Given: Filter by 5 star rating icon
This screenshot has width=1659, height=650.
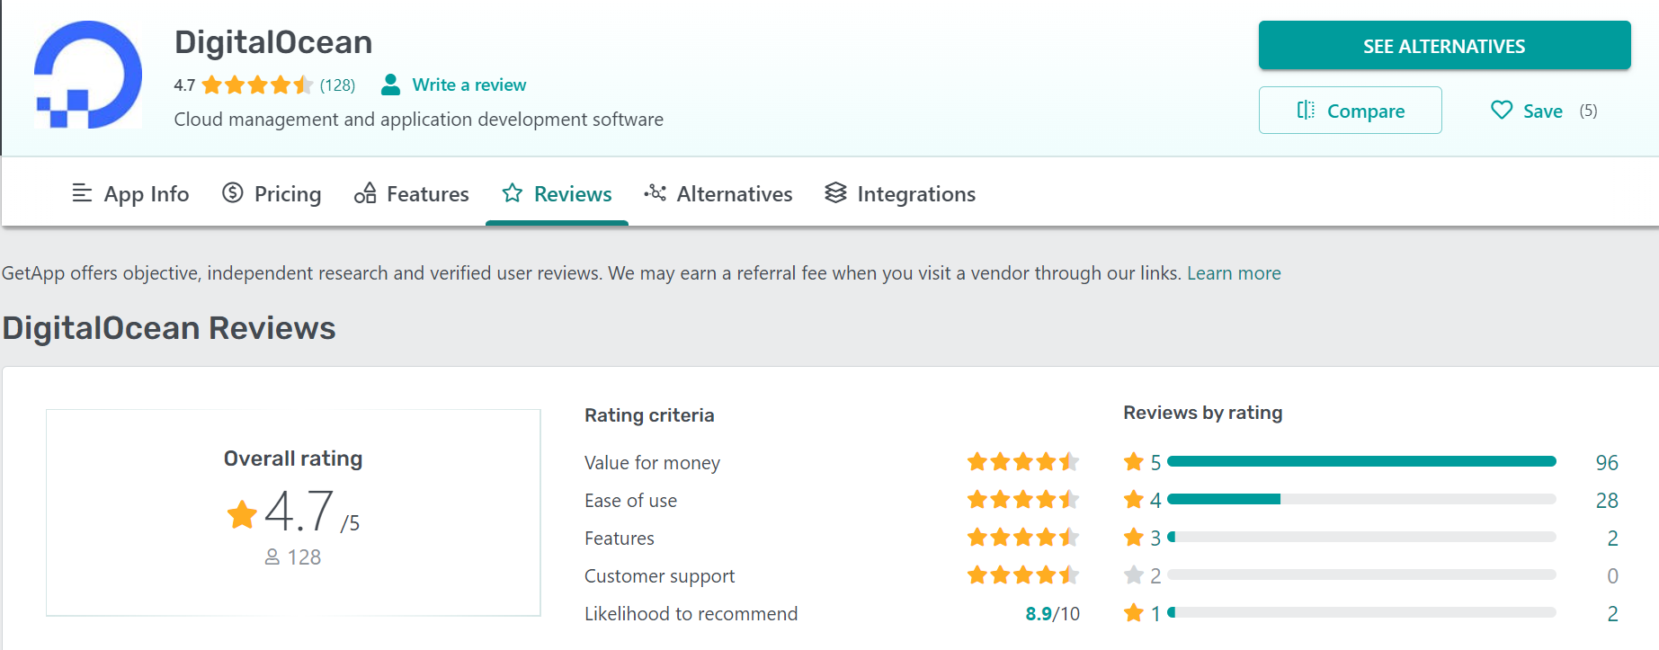Looking at the screenshot, I should pyautogui.click(x=1134, y=462).
